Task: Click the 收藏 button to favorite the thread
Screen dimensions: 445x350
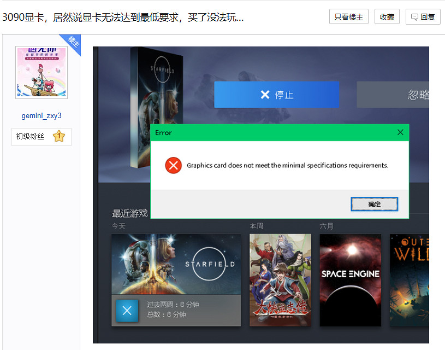Action: click(387, 16)
